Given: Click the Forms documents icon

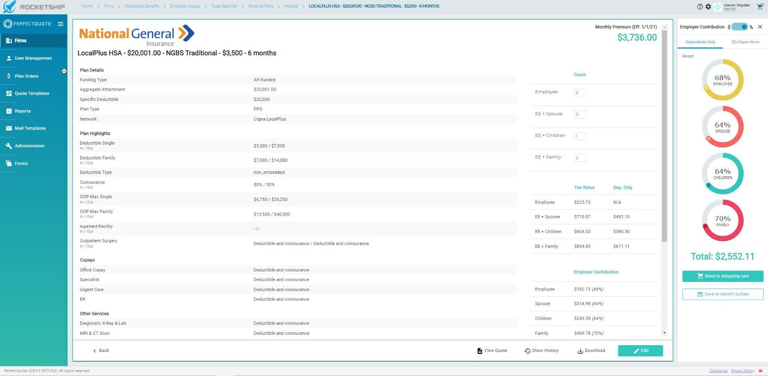Looking at the screenshot, I should (x=9, y=163).
